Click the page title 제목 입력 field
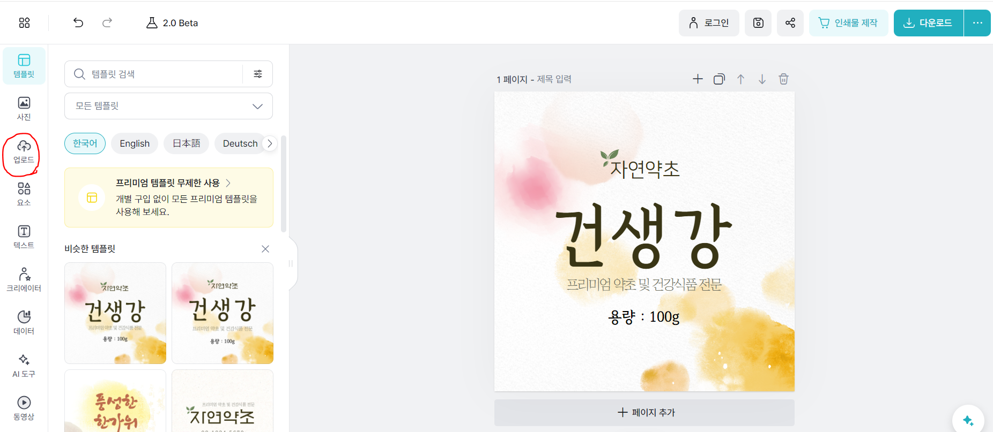Image resolution: width=993 pixels, height=432 pixels. (x=554, y=79)
